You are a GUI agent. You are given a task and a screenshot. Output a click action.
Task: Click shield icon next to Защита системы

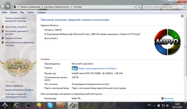[3, 38]
